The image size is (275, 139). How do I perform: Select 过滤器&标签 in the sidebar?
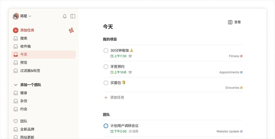(30, 71)
